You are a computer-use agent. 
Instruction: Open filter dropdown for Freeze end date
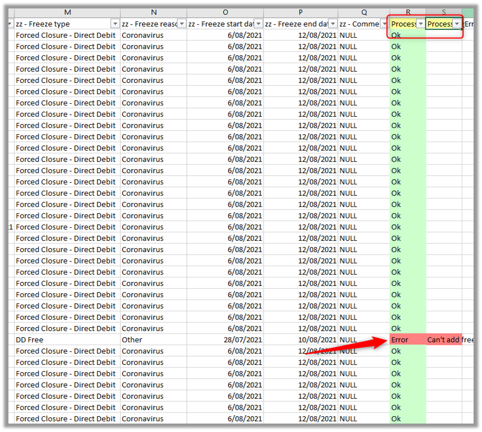333,24
